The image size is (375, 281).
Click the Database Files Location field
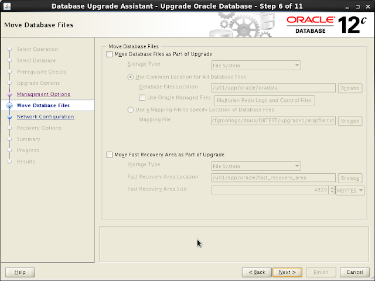[274, 88]
